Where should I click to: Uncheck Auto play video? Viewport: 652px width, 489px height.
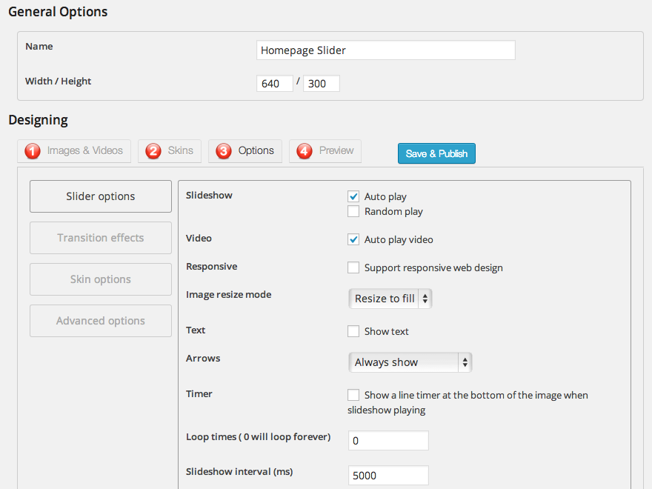pos(353,239)
